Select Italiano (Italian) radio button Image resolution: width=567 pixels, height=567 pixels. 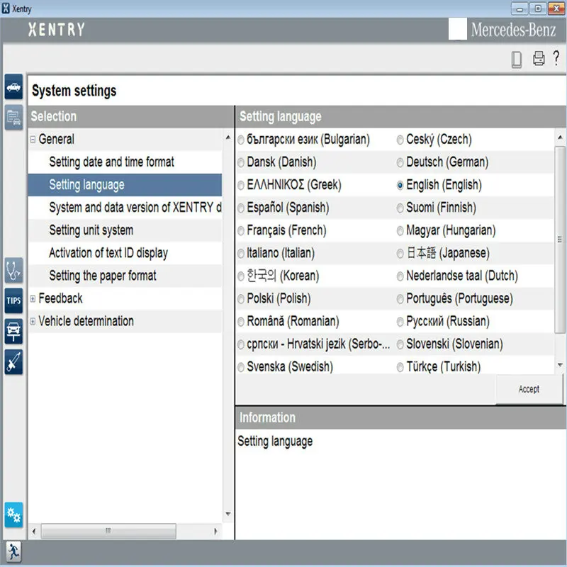(241, 254)
